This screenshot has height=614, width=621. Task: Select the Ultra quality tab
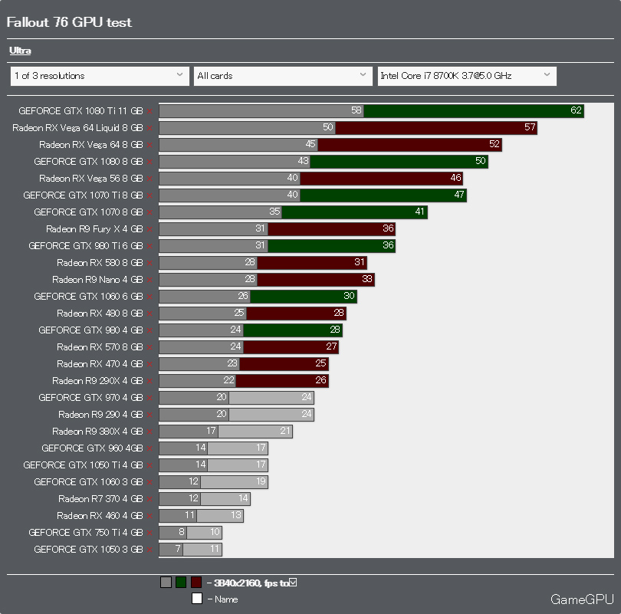tap(20, 51)
